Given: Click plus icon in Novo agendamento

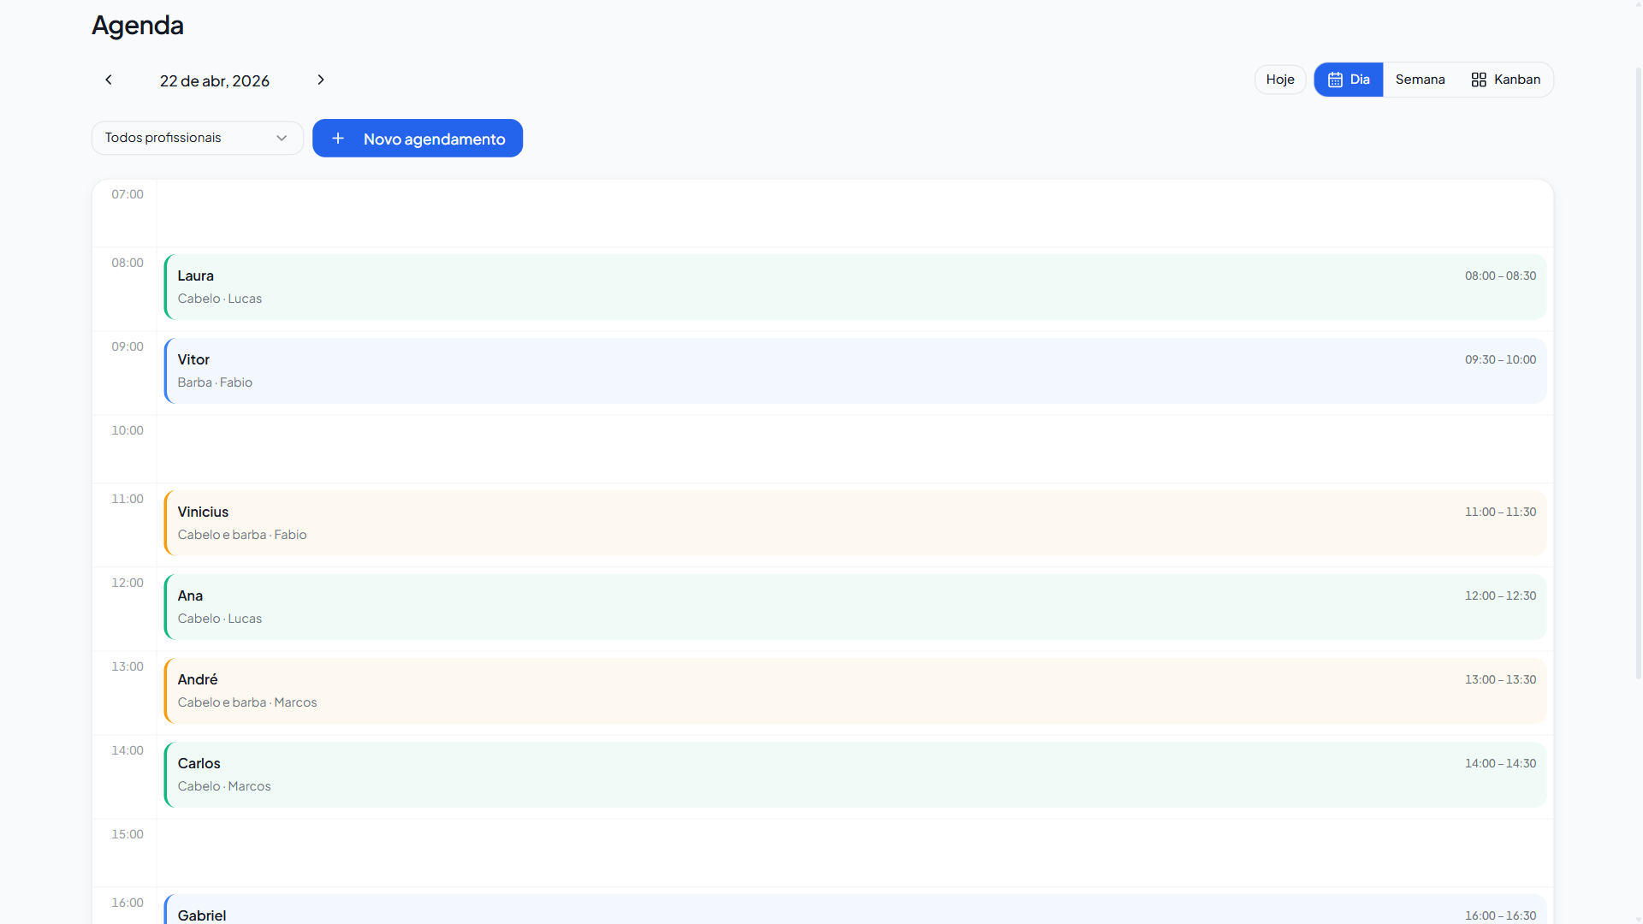Looking at the screenshot, I should pos(338,139).
